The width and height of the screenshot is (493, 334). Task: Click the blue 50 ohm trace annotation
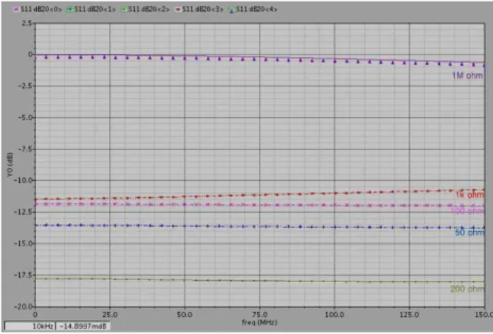(470, 233)
